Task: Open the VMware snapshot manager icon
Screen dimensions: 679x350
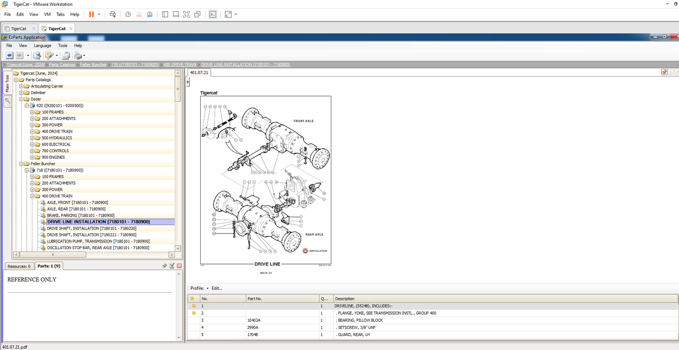Action: point(150,15)
